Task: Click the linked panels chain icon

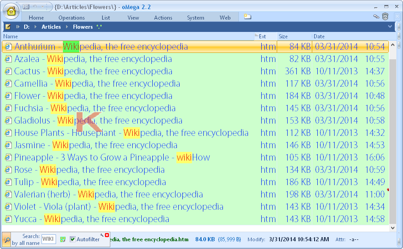Action: pyautogui.click(x=376, y=17)
